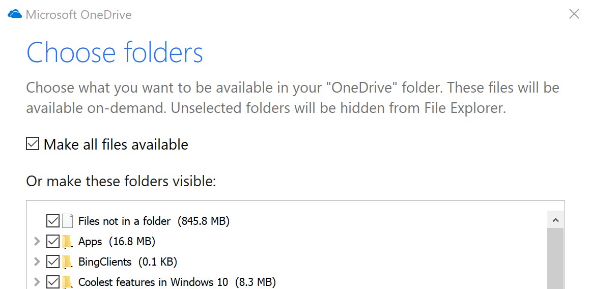This screenshot has height=289, width=590.
Task: Expand Coolest features in Windows 10 node
Action: (37, 282)
